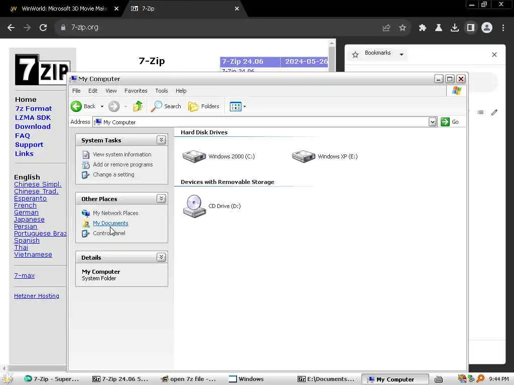Open the Tools menu
The width and height of the screenshot is (514, 385).
[161, 91]
